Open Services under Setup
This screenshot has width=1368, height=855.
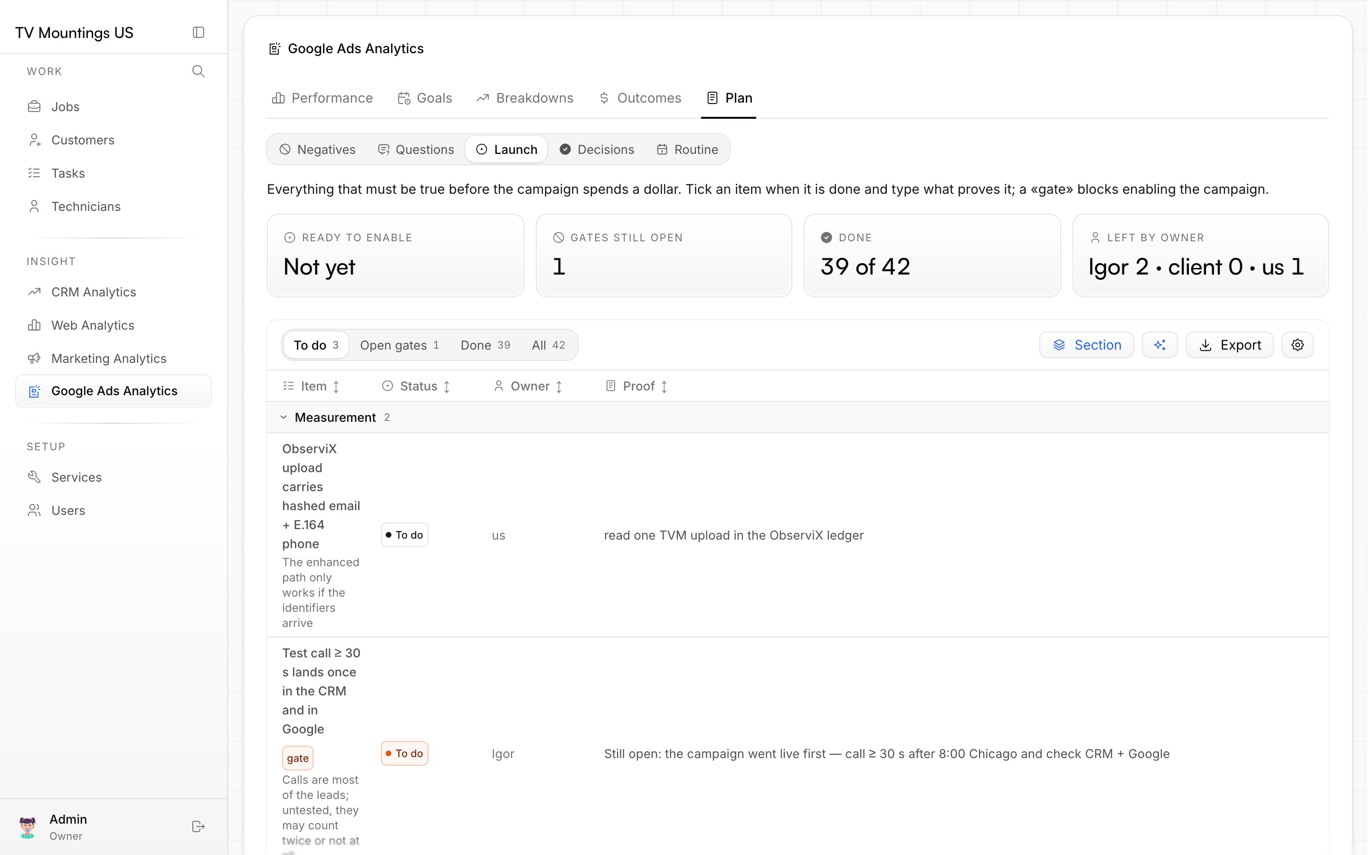[113, 477]
